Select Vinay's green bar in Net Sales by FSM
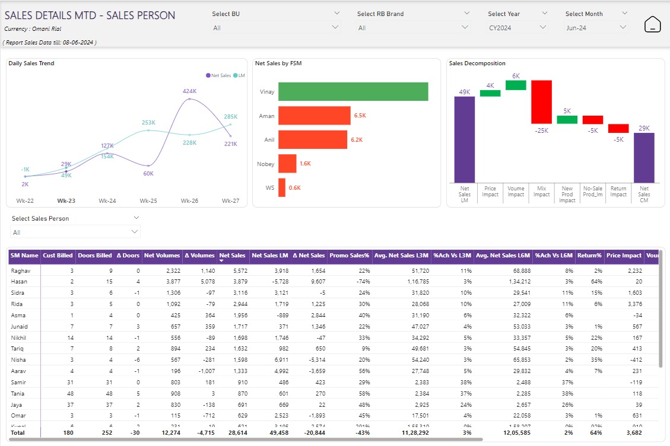670x446 pixels. pos(353,91)
